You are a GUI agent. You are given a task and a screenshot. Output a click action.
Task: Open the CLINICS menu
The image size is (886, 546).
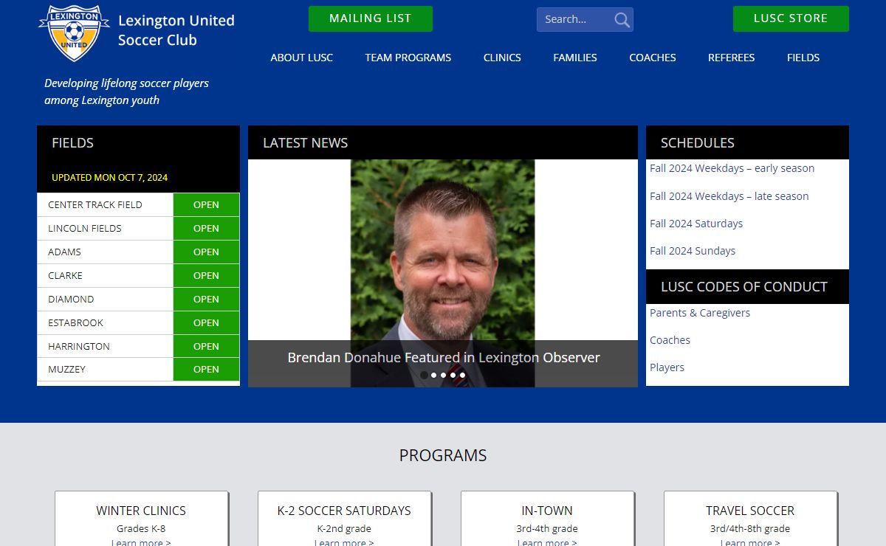(502, 58)
